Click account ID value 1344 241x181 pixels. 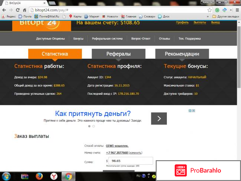click(108, 77)
